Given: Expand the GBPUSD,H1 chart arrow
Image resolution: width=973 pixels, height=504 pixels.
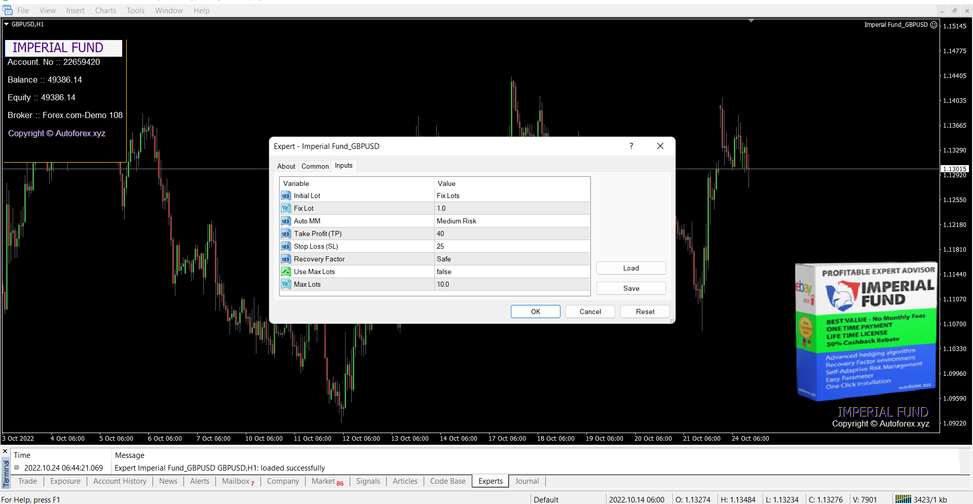Looking at the screenshot, I should click(x=7, y=24).
